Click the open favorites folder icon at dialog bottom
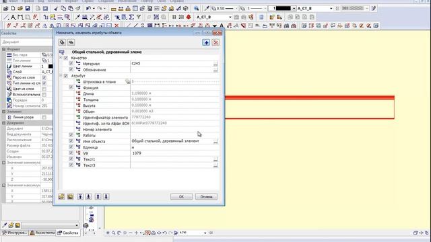 point(61,196)
